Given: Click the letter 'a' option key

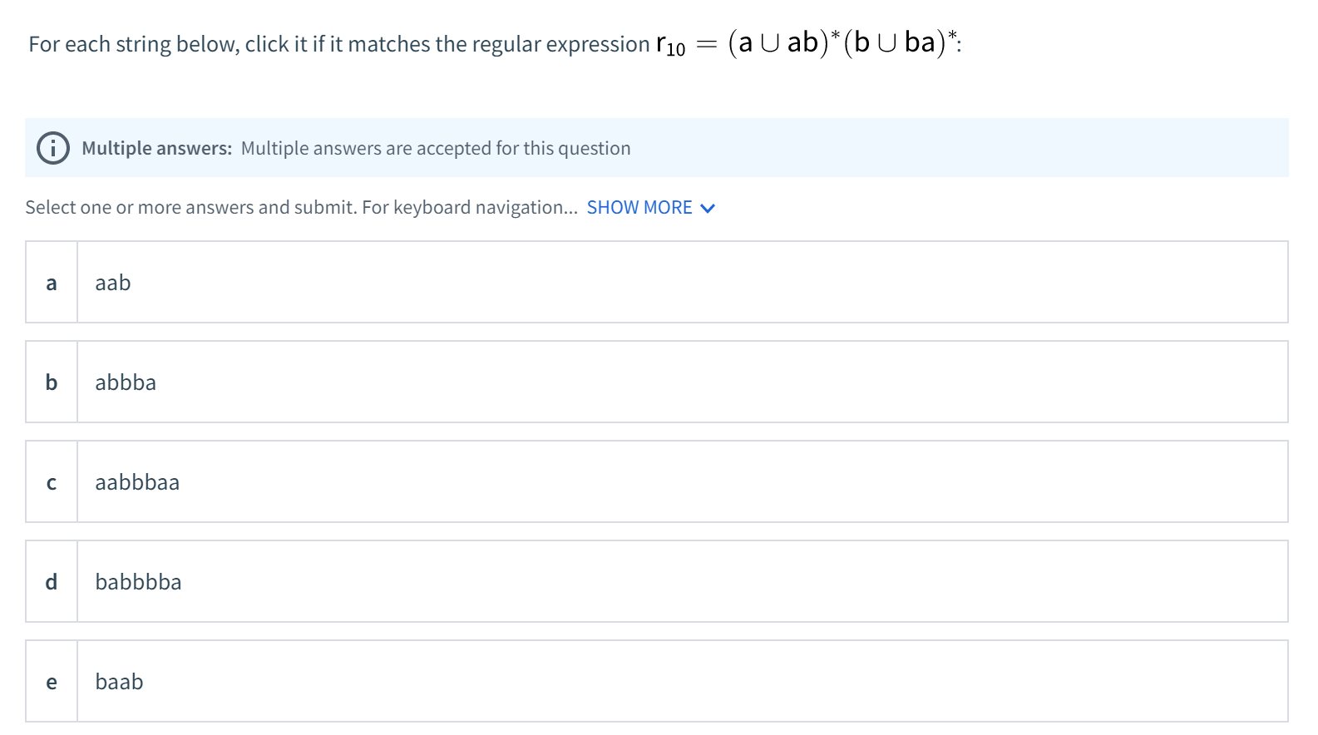Looking at the screenshot, I should point(52,283).
